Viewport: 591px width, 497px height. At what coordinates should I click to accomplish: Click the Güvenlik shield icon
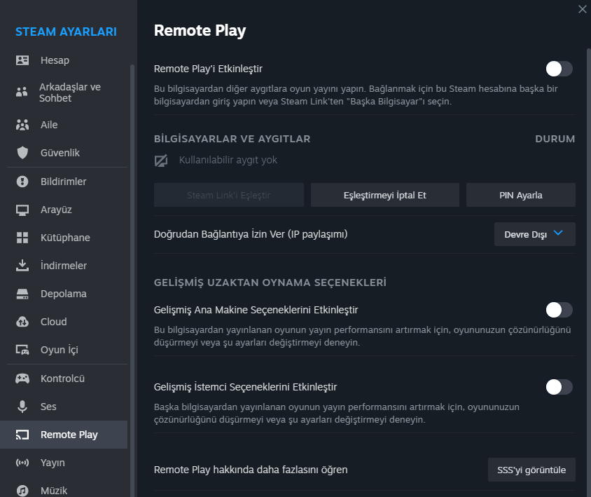(x=22, y=153)
